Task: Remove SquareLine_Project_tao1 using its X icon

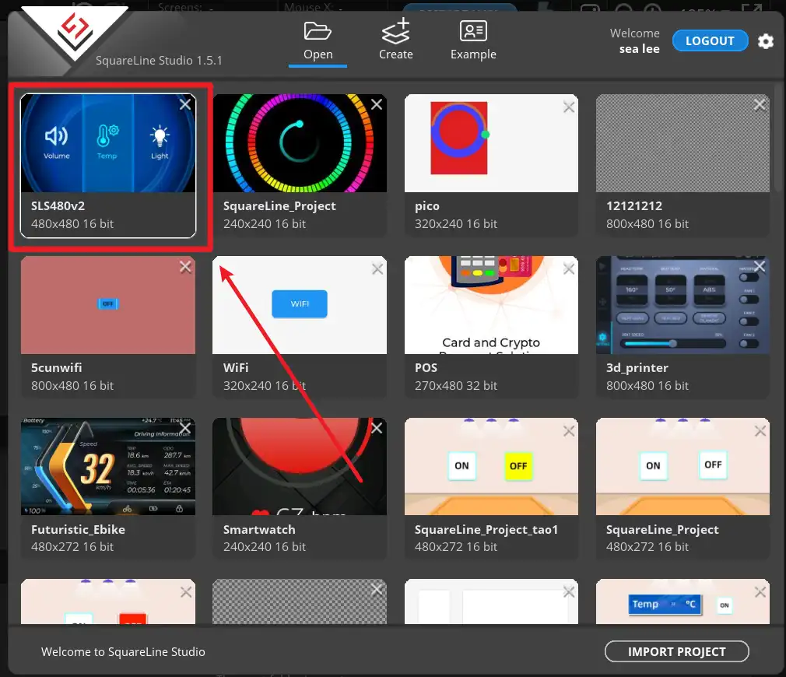Action: tap(568, 431)
